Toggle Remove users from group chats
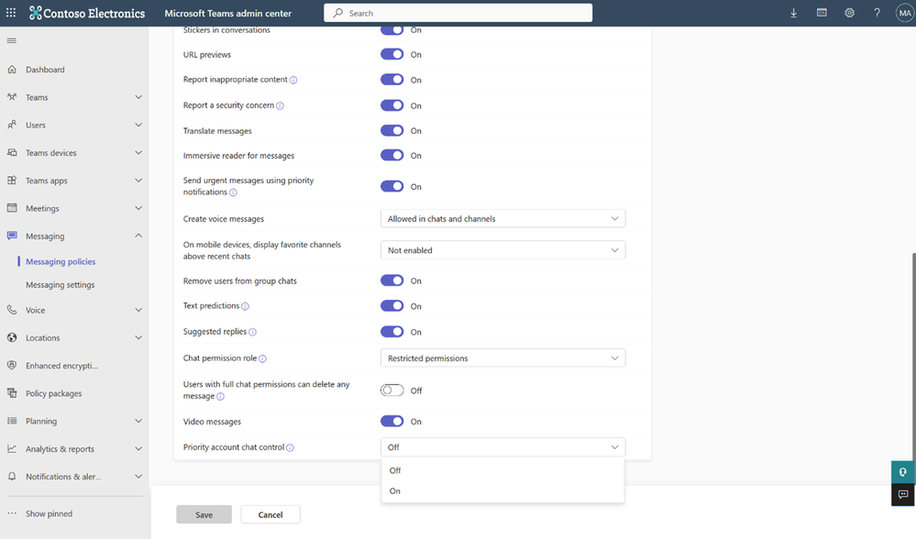The image size is (916, 539). (392, 280)
